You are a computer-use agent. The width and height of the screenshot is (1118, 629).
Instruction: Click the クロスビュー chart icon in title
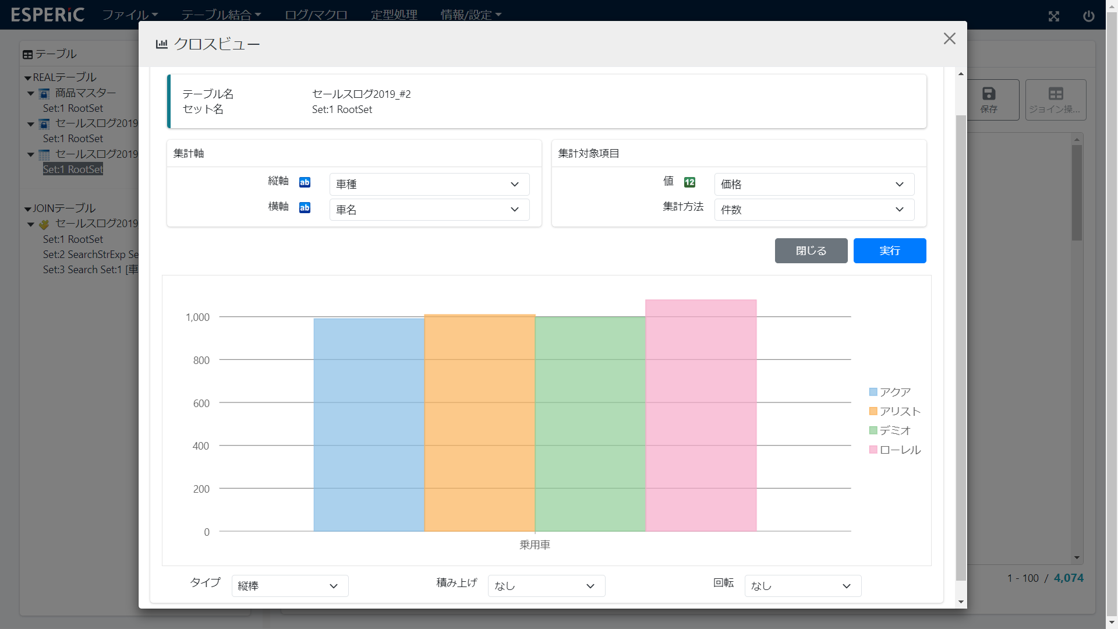tap(162, 44)
